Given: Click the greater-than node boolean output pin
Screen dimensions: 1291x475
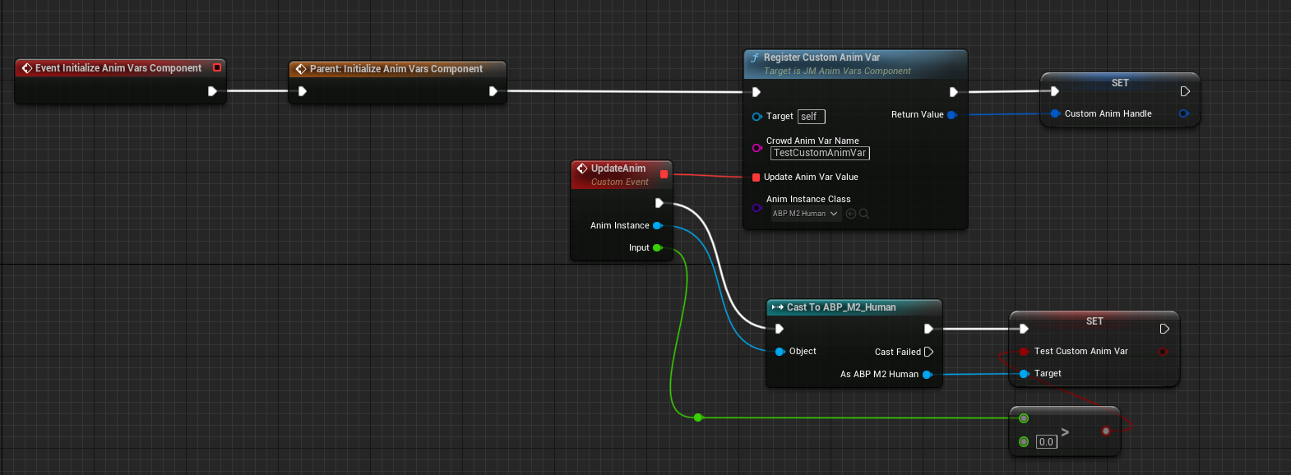Looking at the screenshot, I should [1106, 431].
